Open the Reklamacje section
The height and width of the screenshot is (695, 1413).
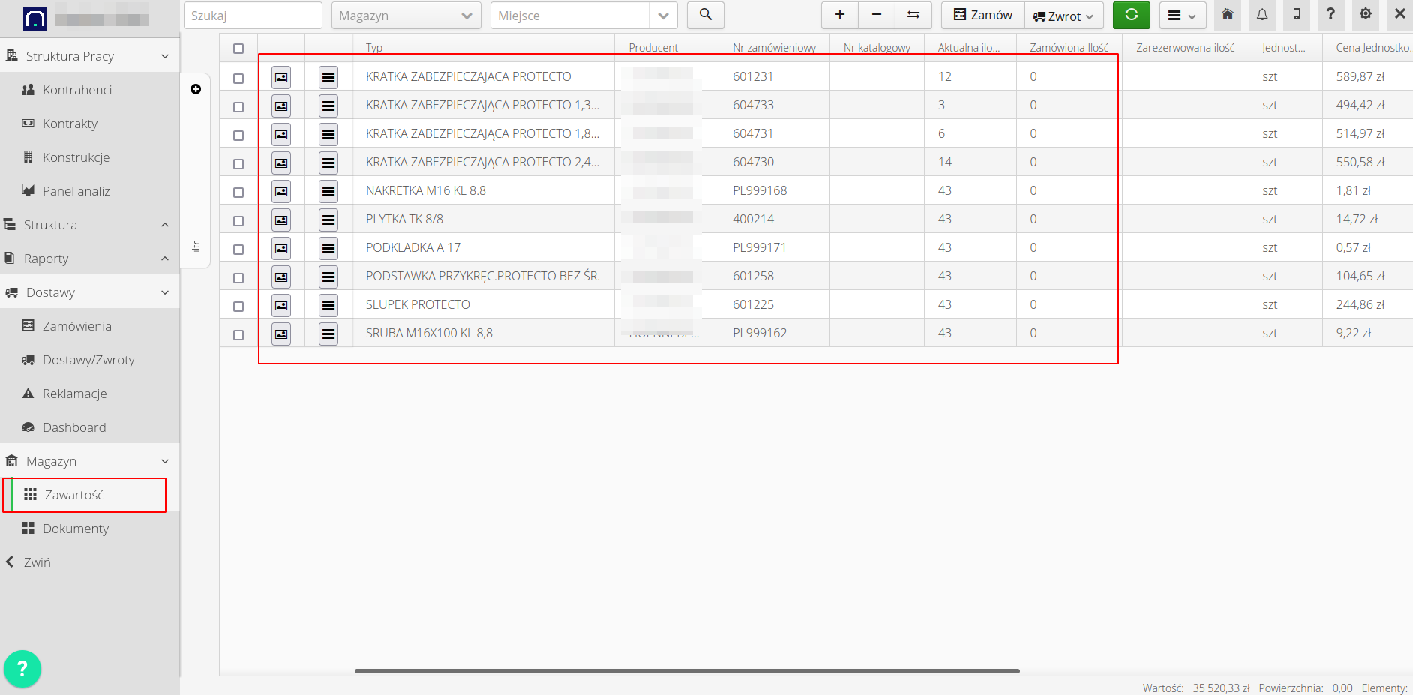[x=73, y=393]
